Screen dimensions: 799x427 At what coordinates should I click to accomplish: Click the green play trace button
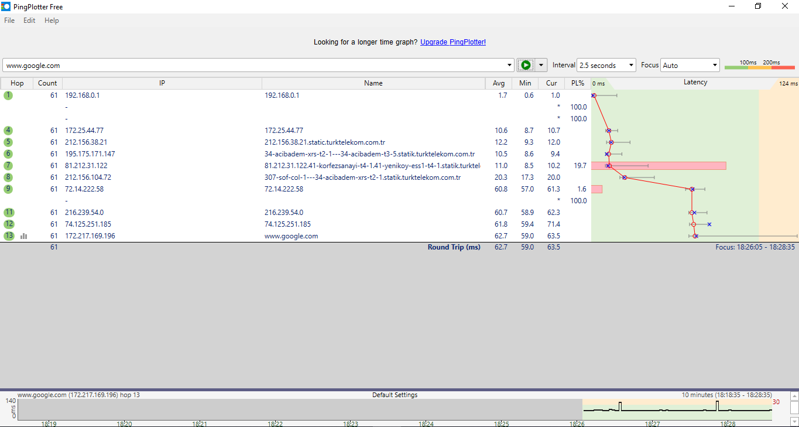tap(526, 65)
